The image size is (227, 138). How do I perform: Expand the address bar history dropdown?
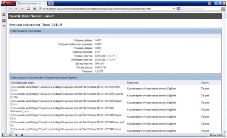173,9
